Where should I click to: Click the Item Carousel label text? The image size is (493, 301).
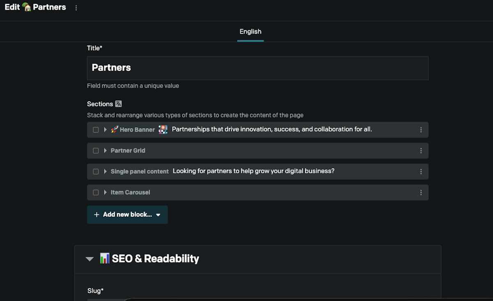[x=130, y=193]
